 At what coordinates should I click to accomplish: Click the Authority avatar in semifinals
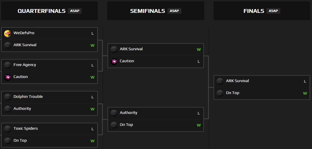coord(114,113)
